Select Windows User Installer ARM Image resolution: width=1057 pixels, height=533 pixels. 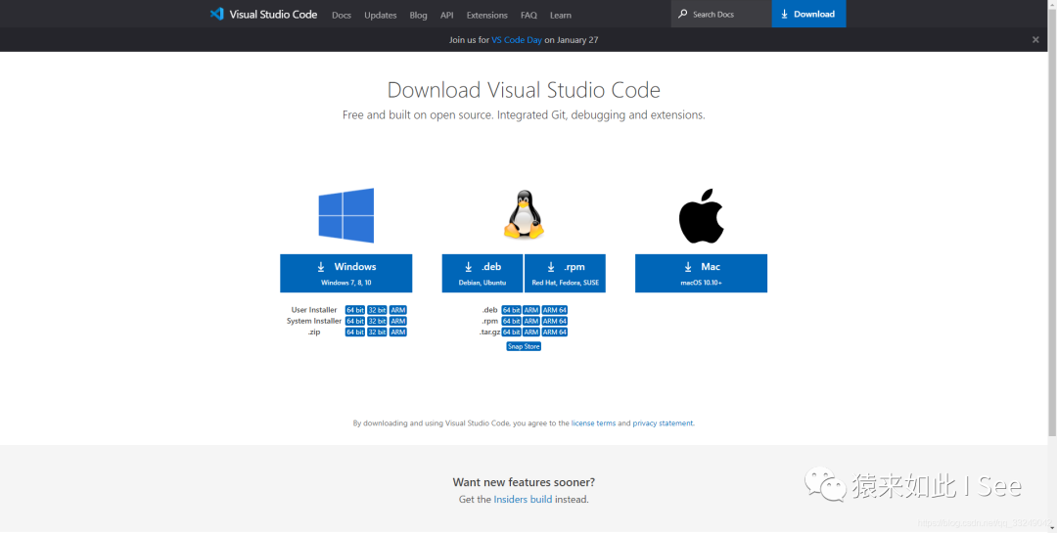pyautogui.click(x=397, y=310)
